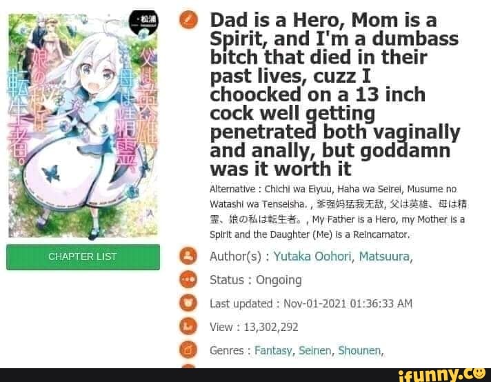This screenshot has width=491, height=382.
Task: Select the Shounen genre link
Action: (359, 350)
